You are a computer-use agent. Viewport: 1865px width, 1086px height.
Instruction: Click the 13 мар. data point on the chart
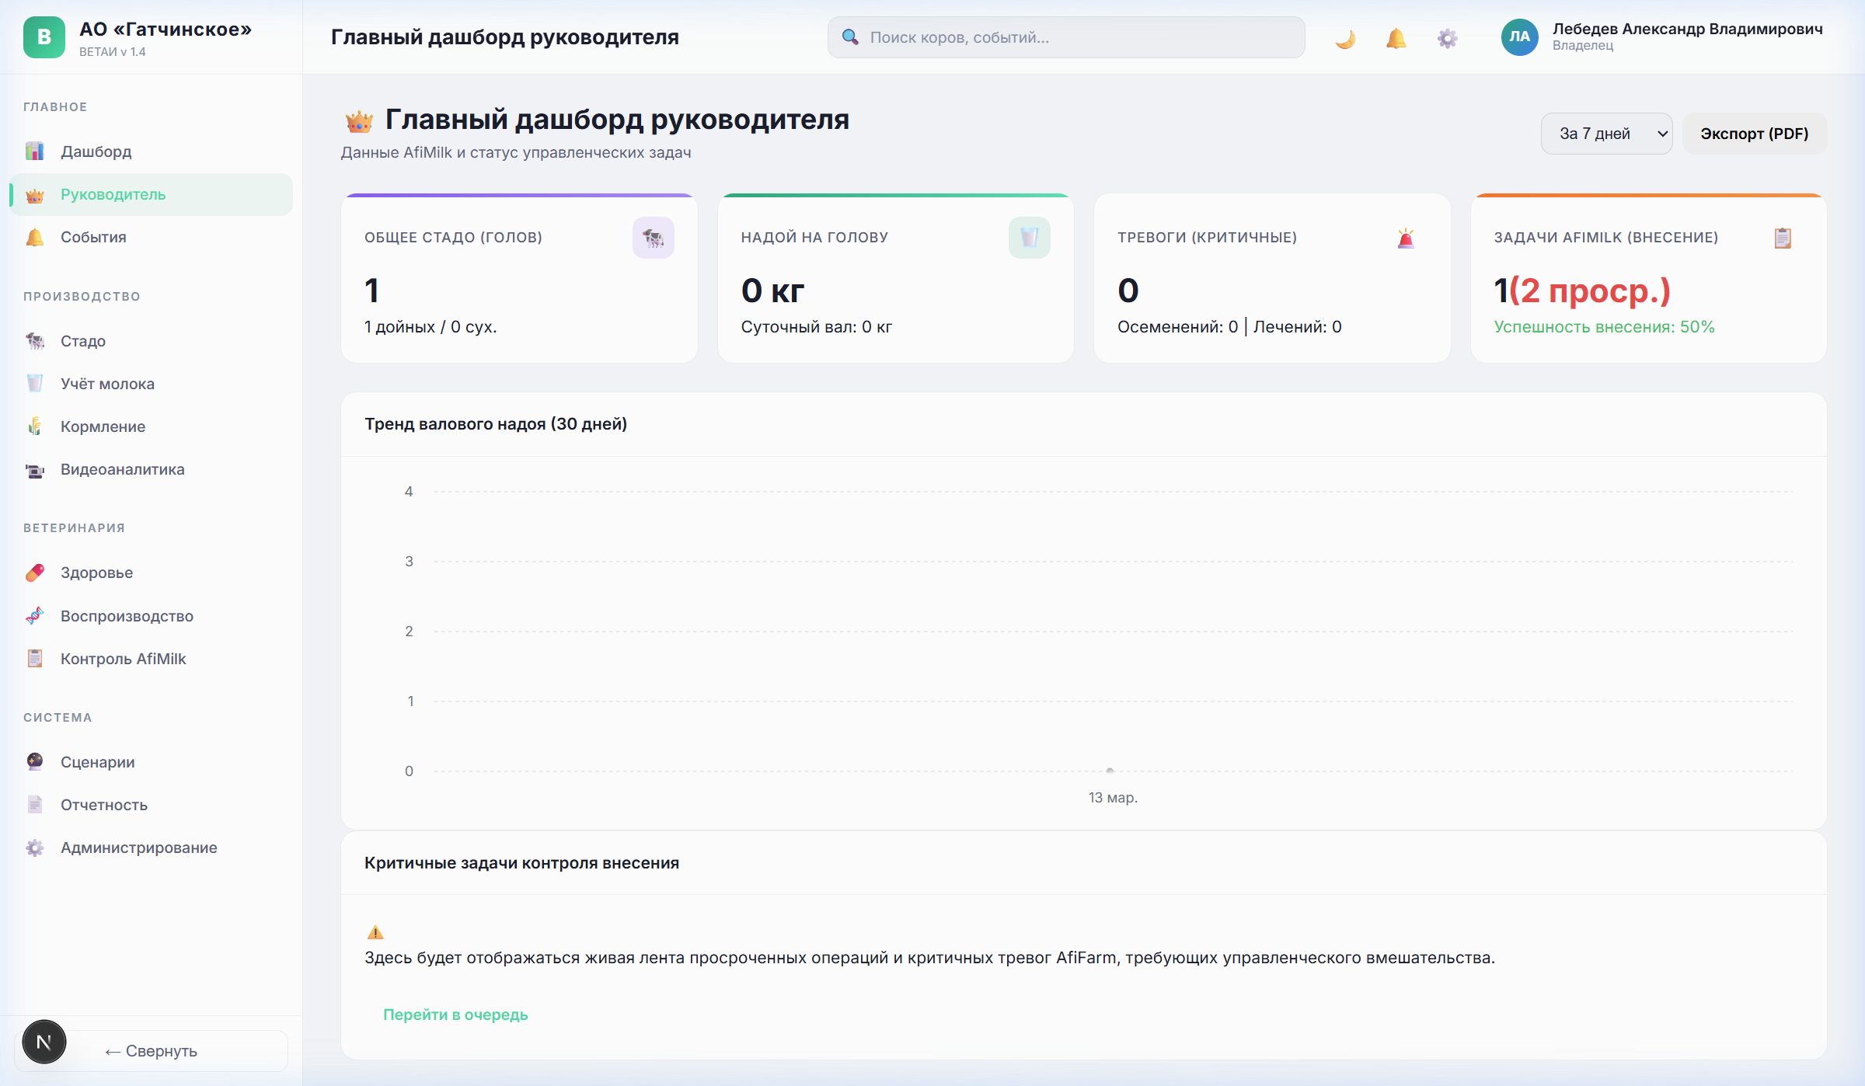point(1110,771)
